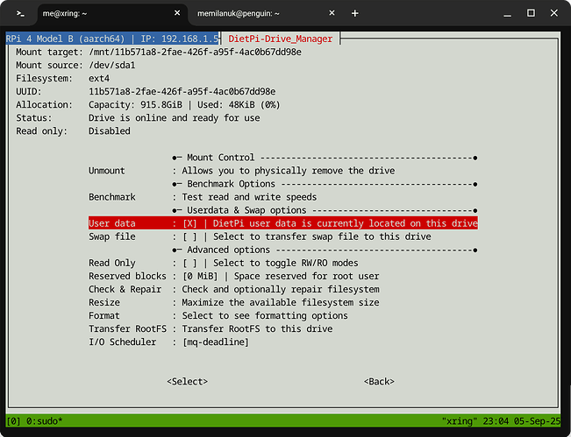The width and height of the screenshot is (571, 437).
Task: Click the Userdata & Swap options header
Action: [246, 210]
